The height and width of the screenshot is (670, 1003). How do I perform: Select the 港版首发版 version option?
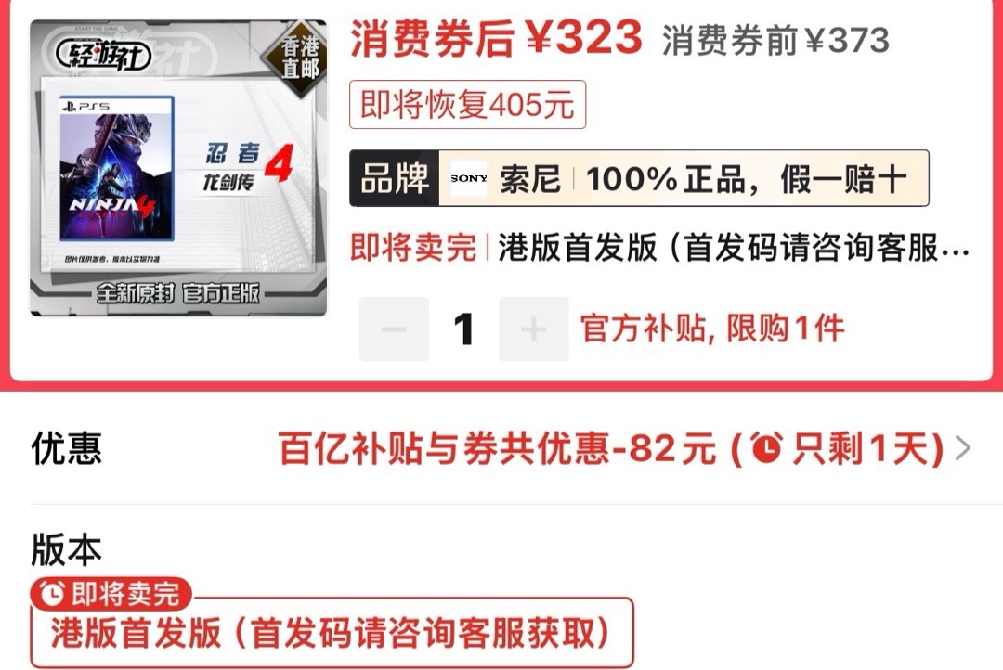pos(332,633)
